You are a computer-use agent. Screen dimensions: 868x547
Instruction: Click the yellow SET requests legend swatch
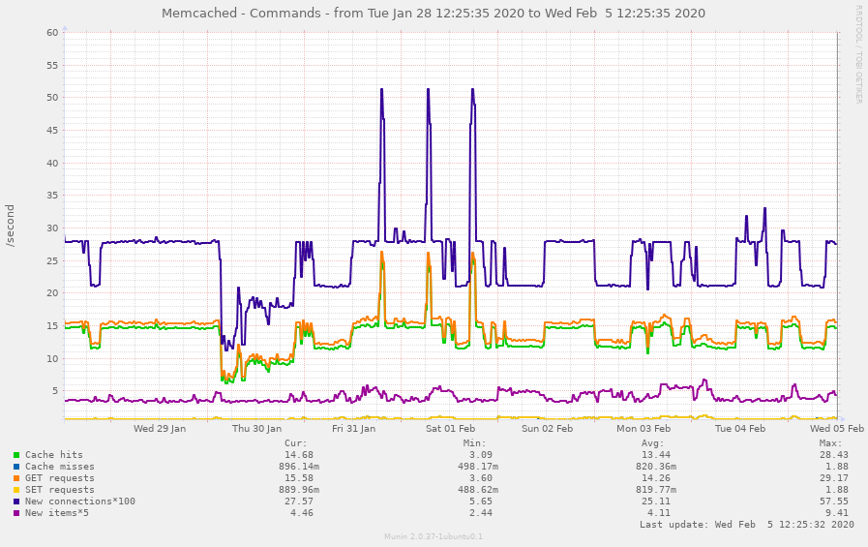pyautogui.click(x=16, y=490)
